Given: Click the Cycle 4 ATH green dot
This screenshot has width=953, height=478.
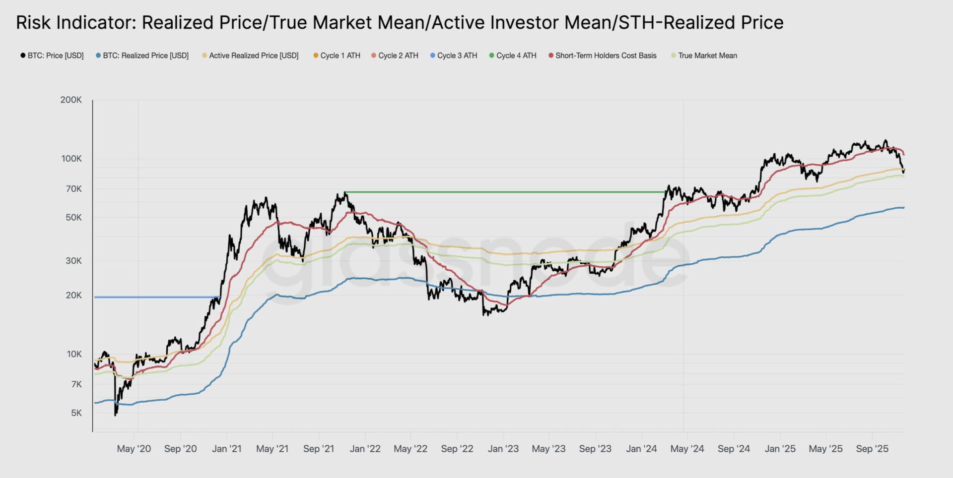Looking at the screenshot, I should click(x=492, y=56).
